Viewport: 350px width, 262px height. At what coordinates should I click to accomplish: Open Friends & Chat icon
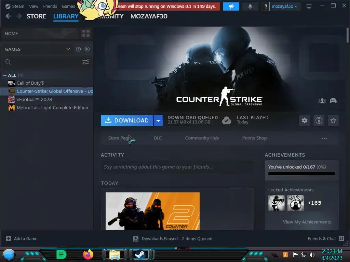[x=341, y=238]
